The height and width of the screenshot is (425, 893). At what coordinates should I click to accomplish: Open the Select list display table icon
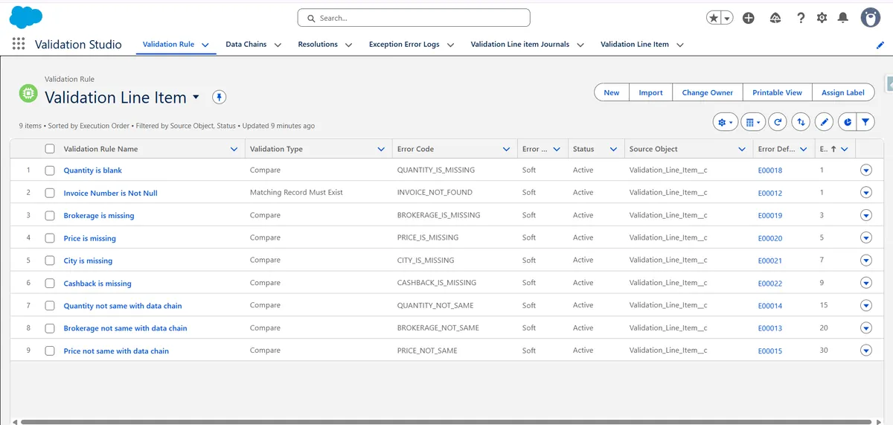point(752,122)
